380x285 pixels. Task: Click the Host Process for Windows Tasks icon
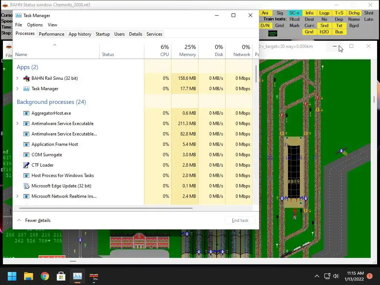pos(26,176)
